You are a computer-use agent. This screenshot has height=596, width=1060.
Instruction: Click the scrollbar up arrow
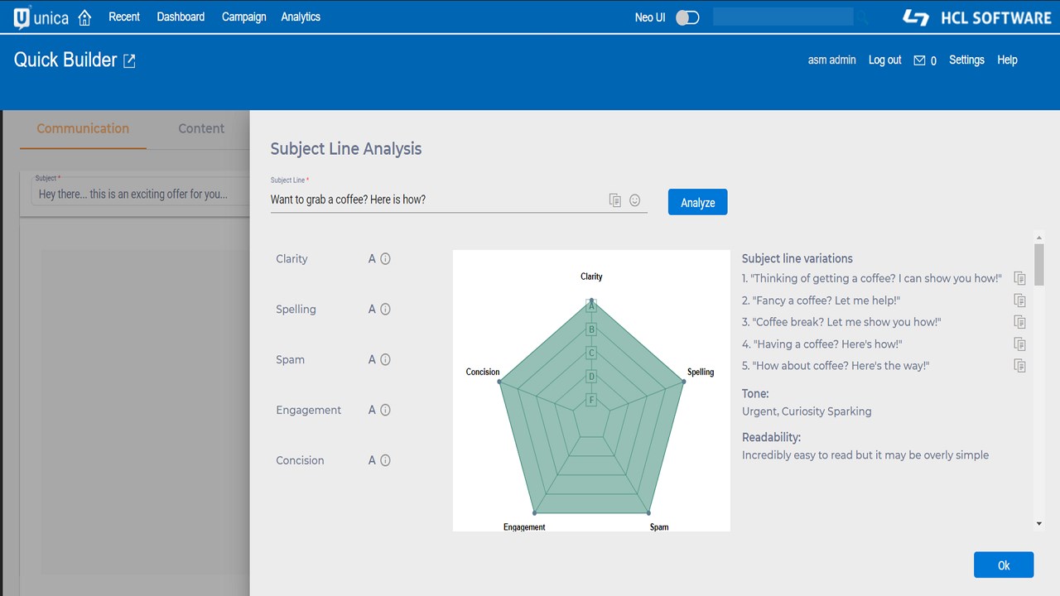click(x=1039, y=238)
